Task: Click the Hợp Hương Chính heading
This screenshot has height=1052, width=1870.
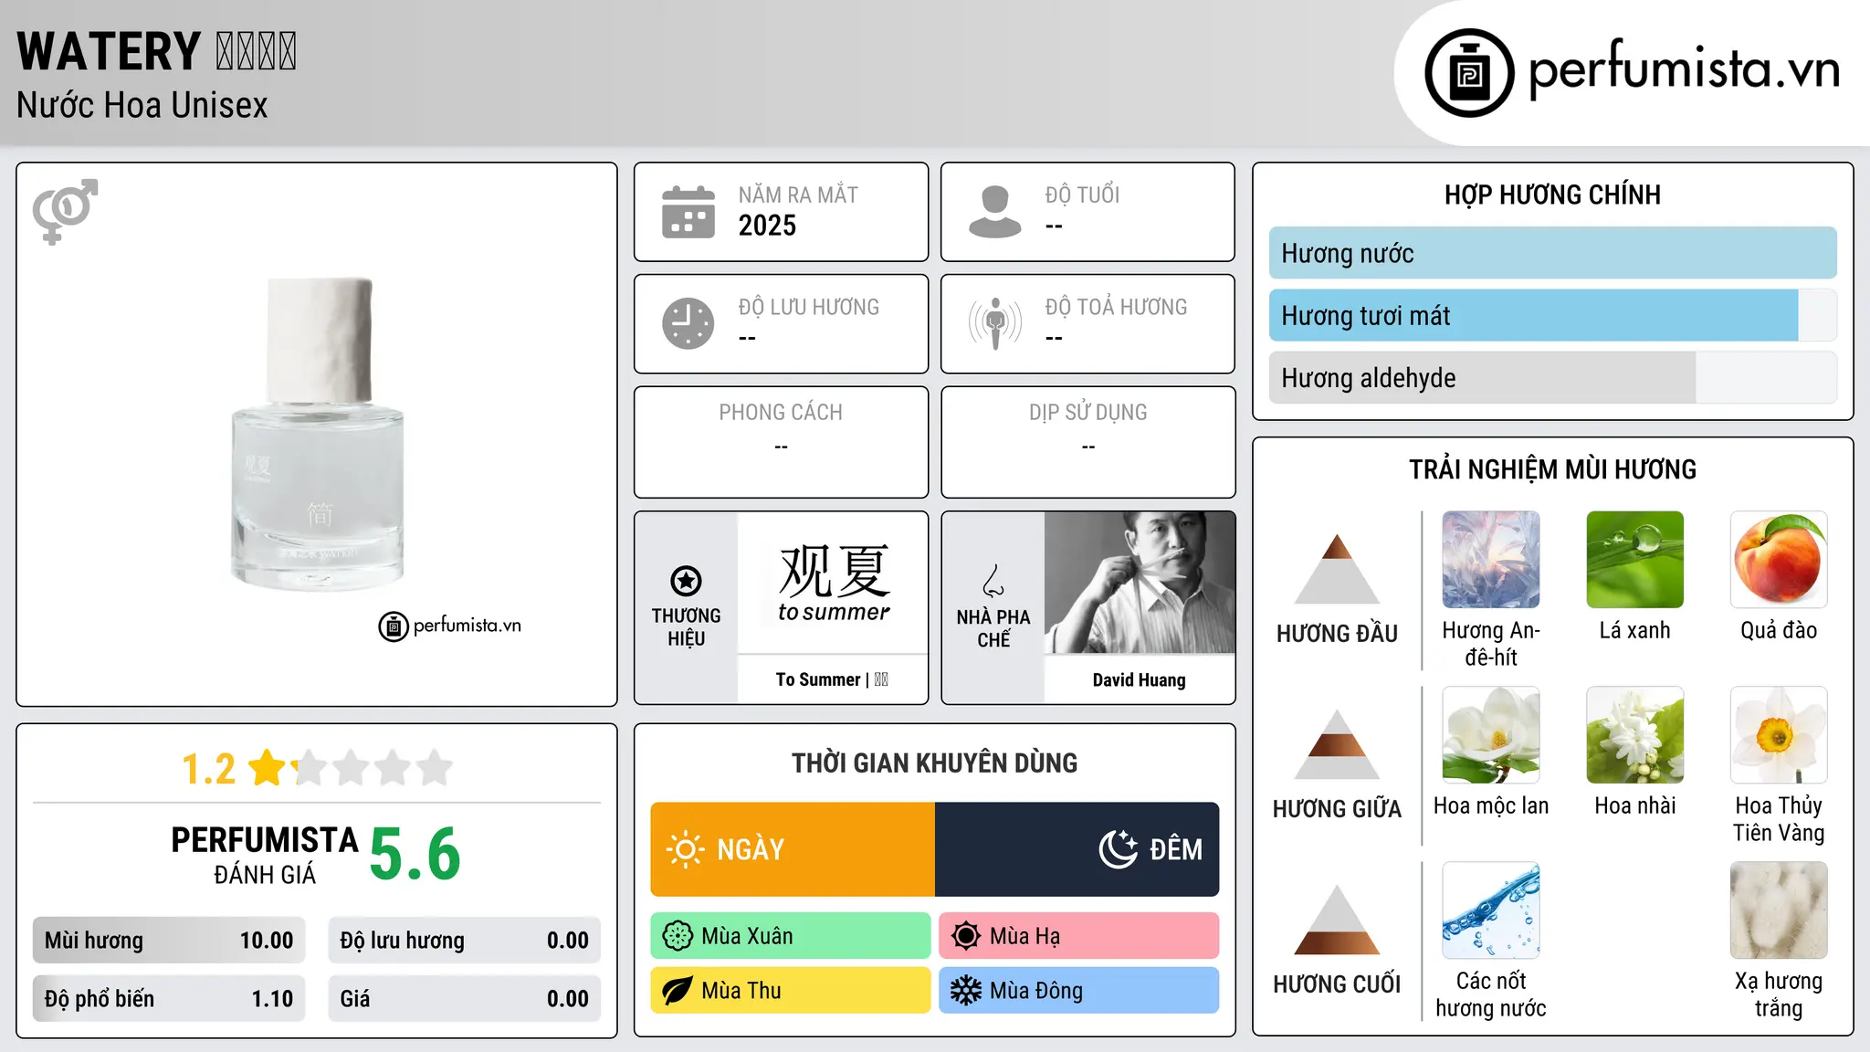Action: (1552, 195)
